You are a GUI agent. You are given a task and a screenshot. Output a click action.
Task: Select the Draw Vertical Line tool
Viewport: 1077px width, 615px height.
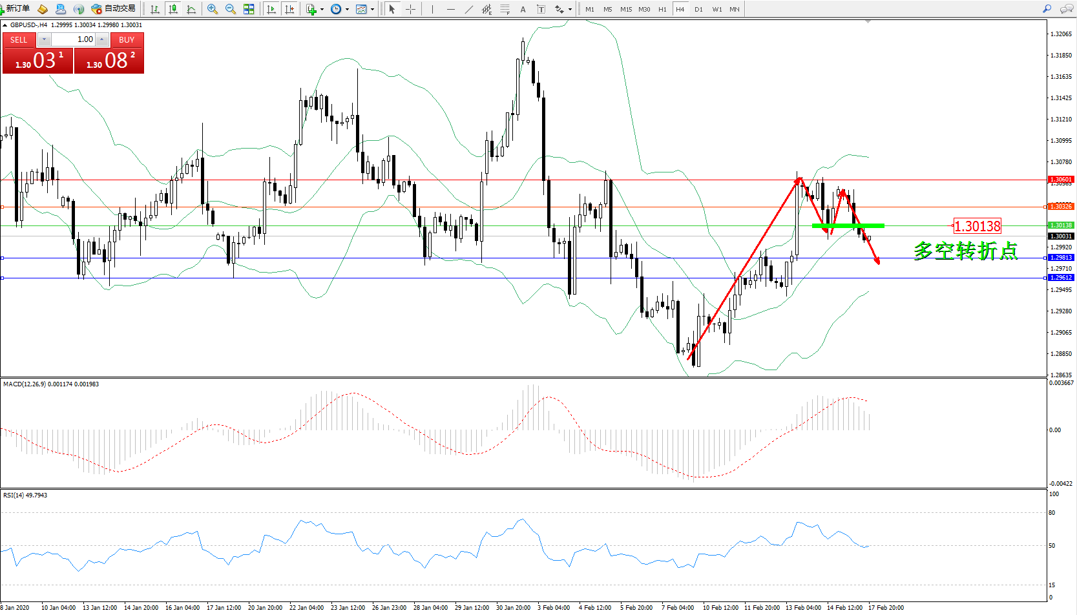click(x=432, y=9)
